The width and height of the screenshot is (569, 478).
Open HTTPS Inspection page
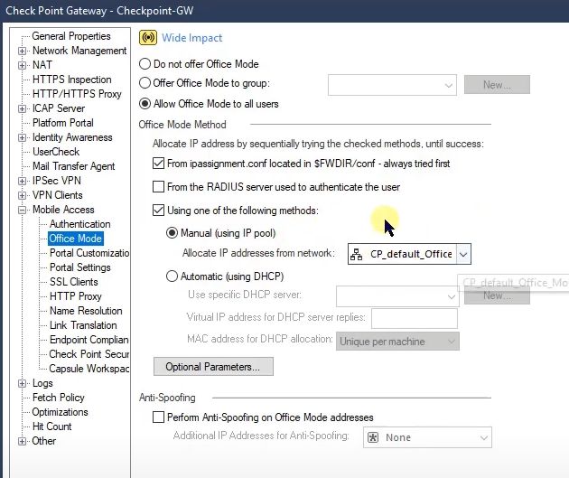(x=72, y=80)
